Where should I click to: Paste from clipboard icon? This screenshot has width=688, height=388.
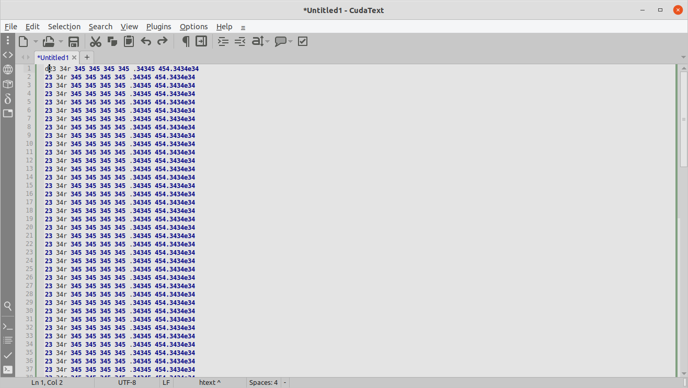point(129,41)
